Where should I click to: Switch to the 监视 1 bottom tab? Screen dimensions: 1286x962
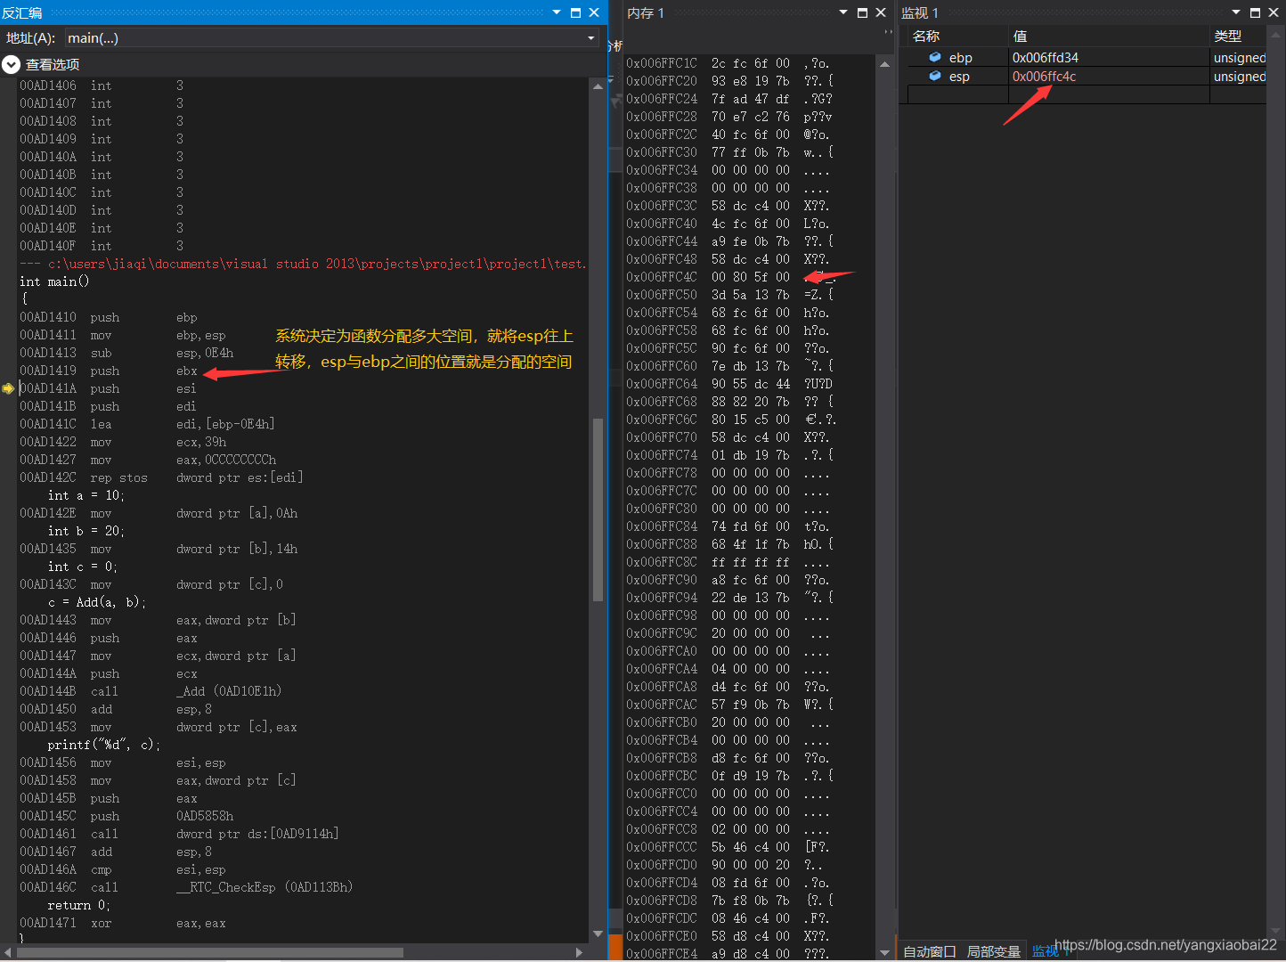1052,951
